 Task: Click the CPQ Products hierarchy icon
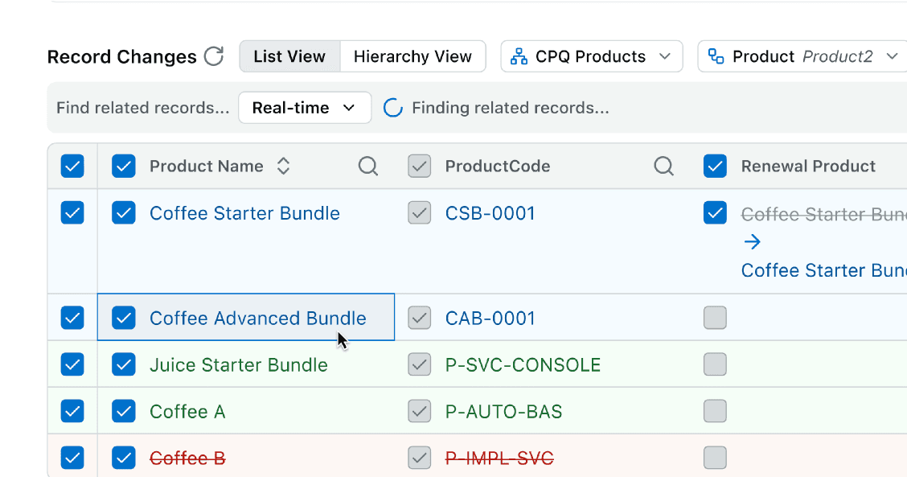519,56
